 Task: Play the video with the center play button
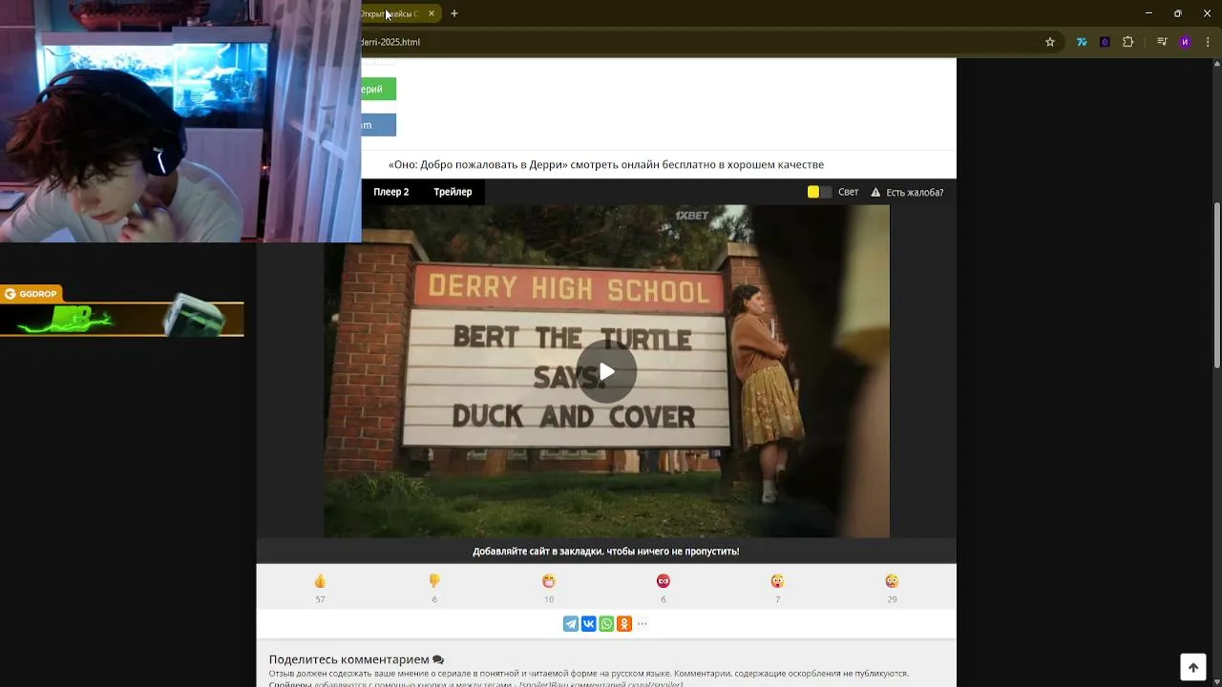606,371
